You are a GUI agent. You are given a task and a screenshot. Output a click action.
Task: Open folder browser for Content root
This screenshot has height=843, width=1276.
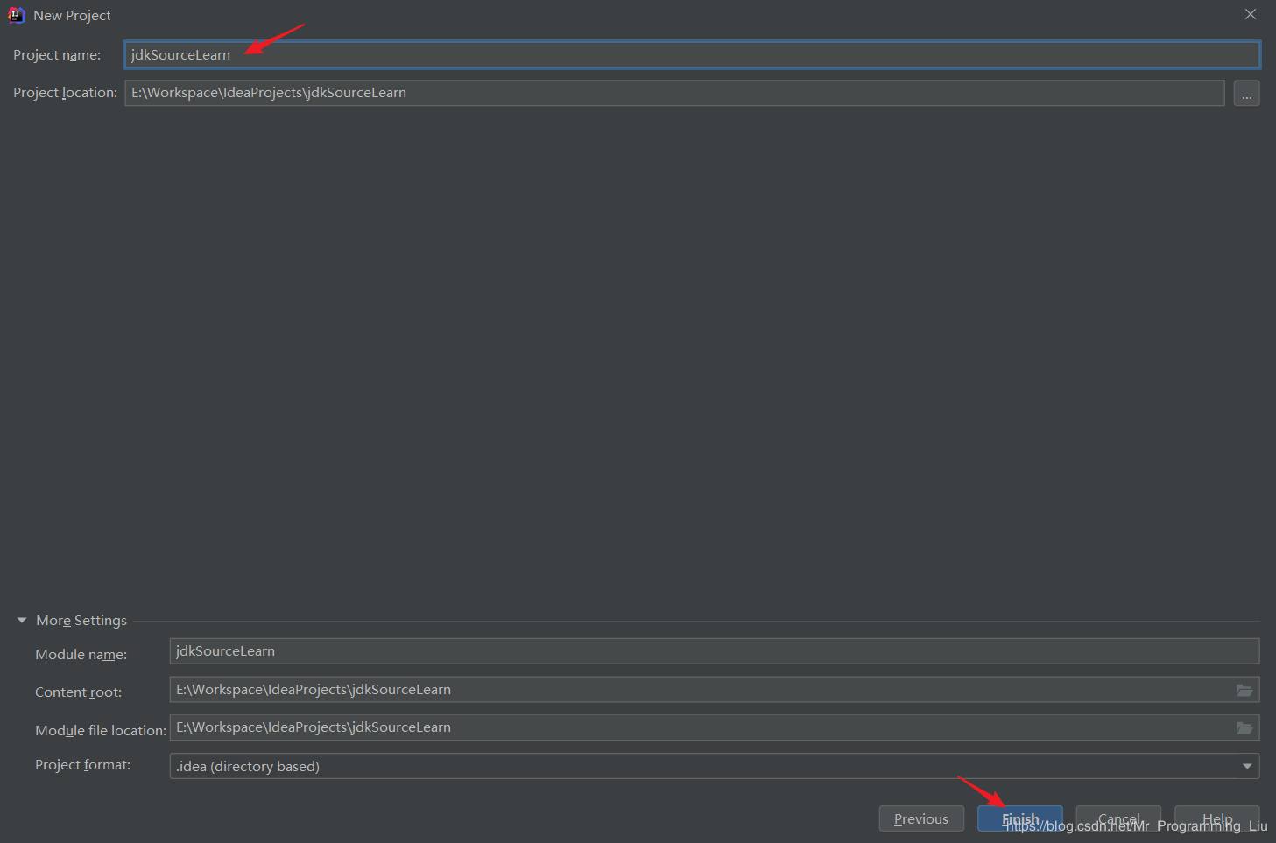(x=1244, y=691)
